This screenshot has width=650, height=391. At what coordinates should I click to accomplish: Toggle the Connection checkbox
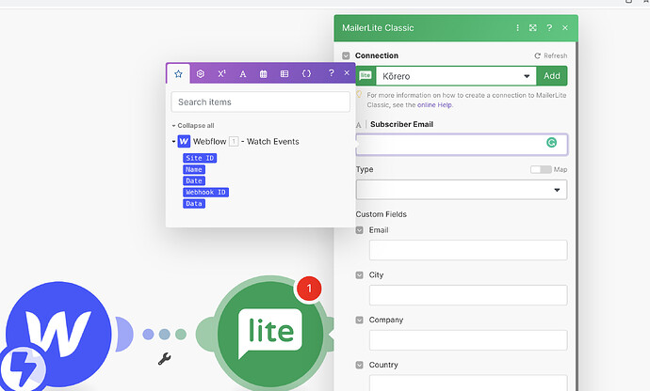pyautogui.click(x=346, y=55)
